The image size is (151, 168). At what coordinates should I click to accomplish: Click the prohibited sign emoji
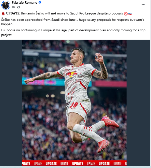click(x=126, y=14)
